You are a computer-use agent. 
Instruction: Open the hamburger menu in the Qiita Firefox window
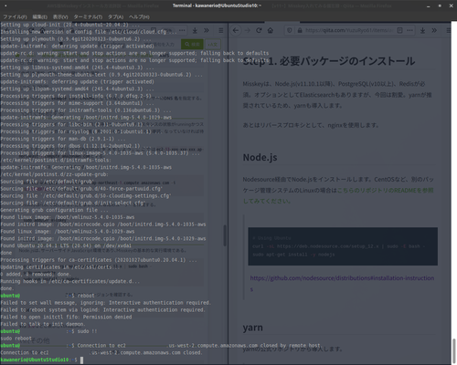pyautogui.click(x=449, y=30)
